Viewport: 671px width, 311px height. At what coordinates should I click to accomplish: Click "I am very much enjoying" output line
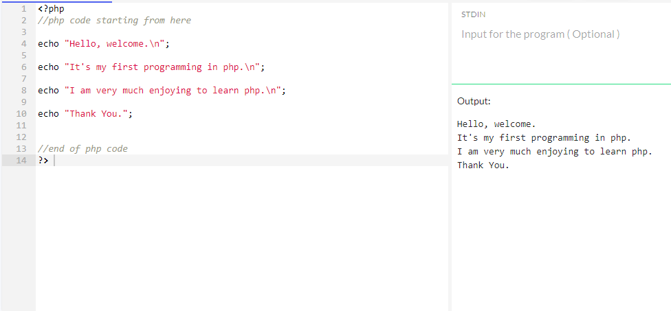(554, 152)
